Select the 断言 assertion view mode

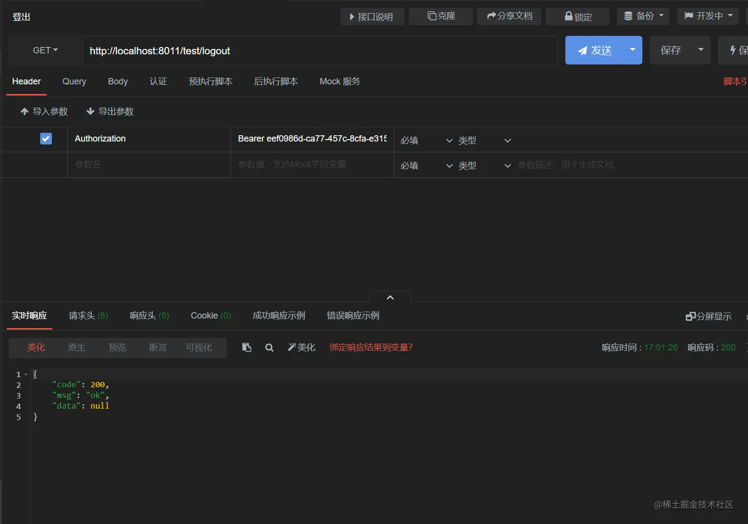(x=158, y=348)
